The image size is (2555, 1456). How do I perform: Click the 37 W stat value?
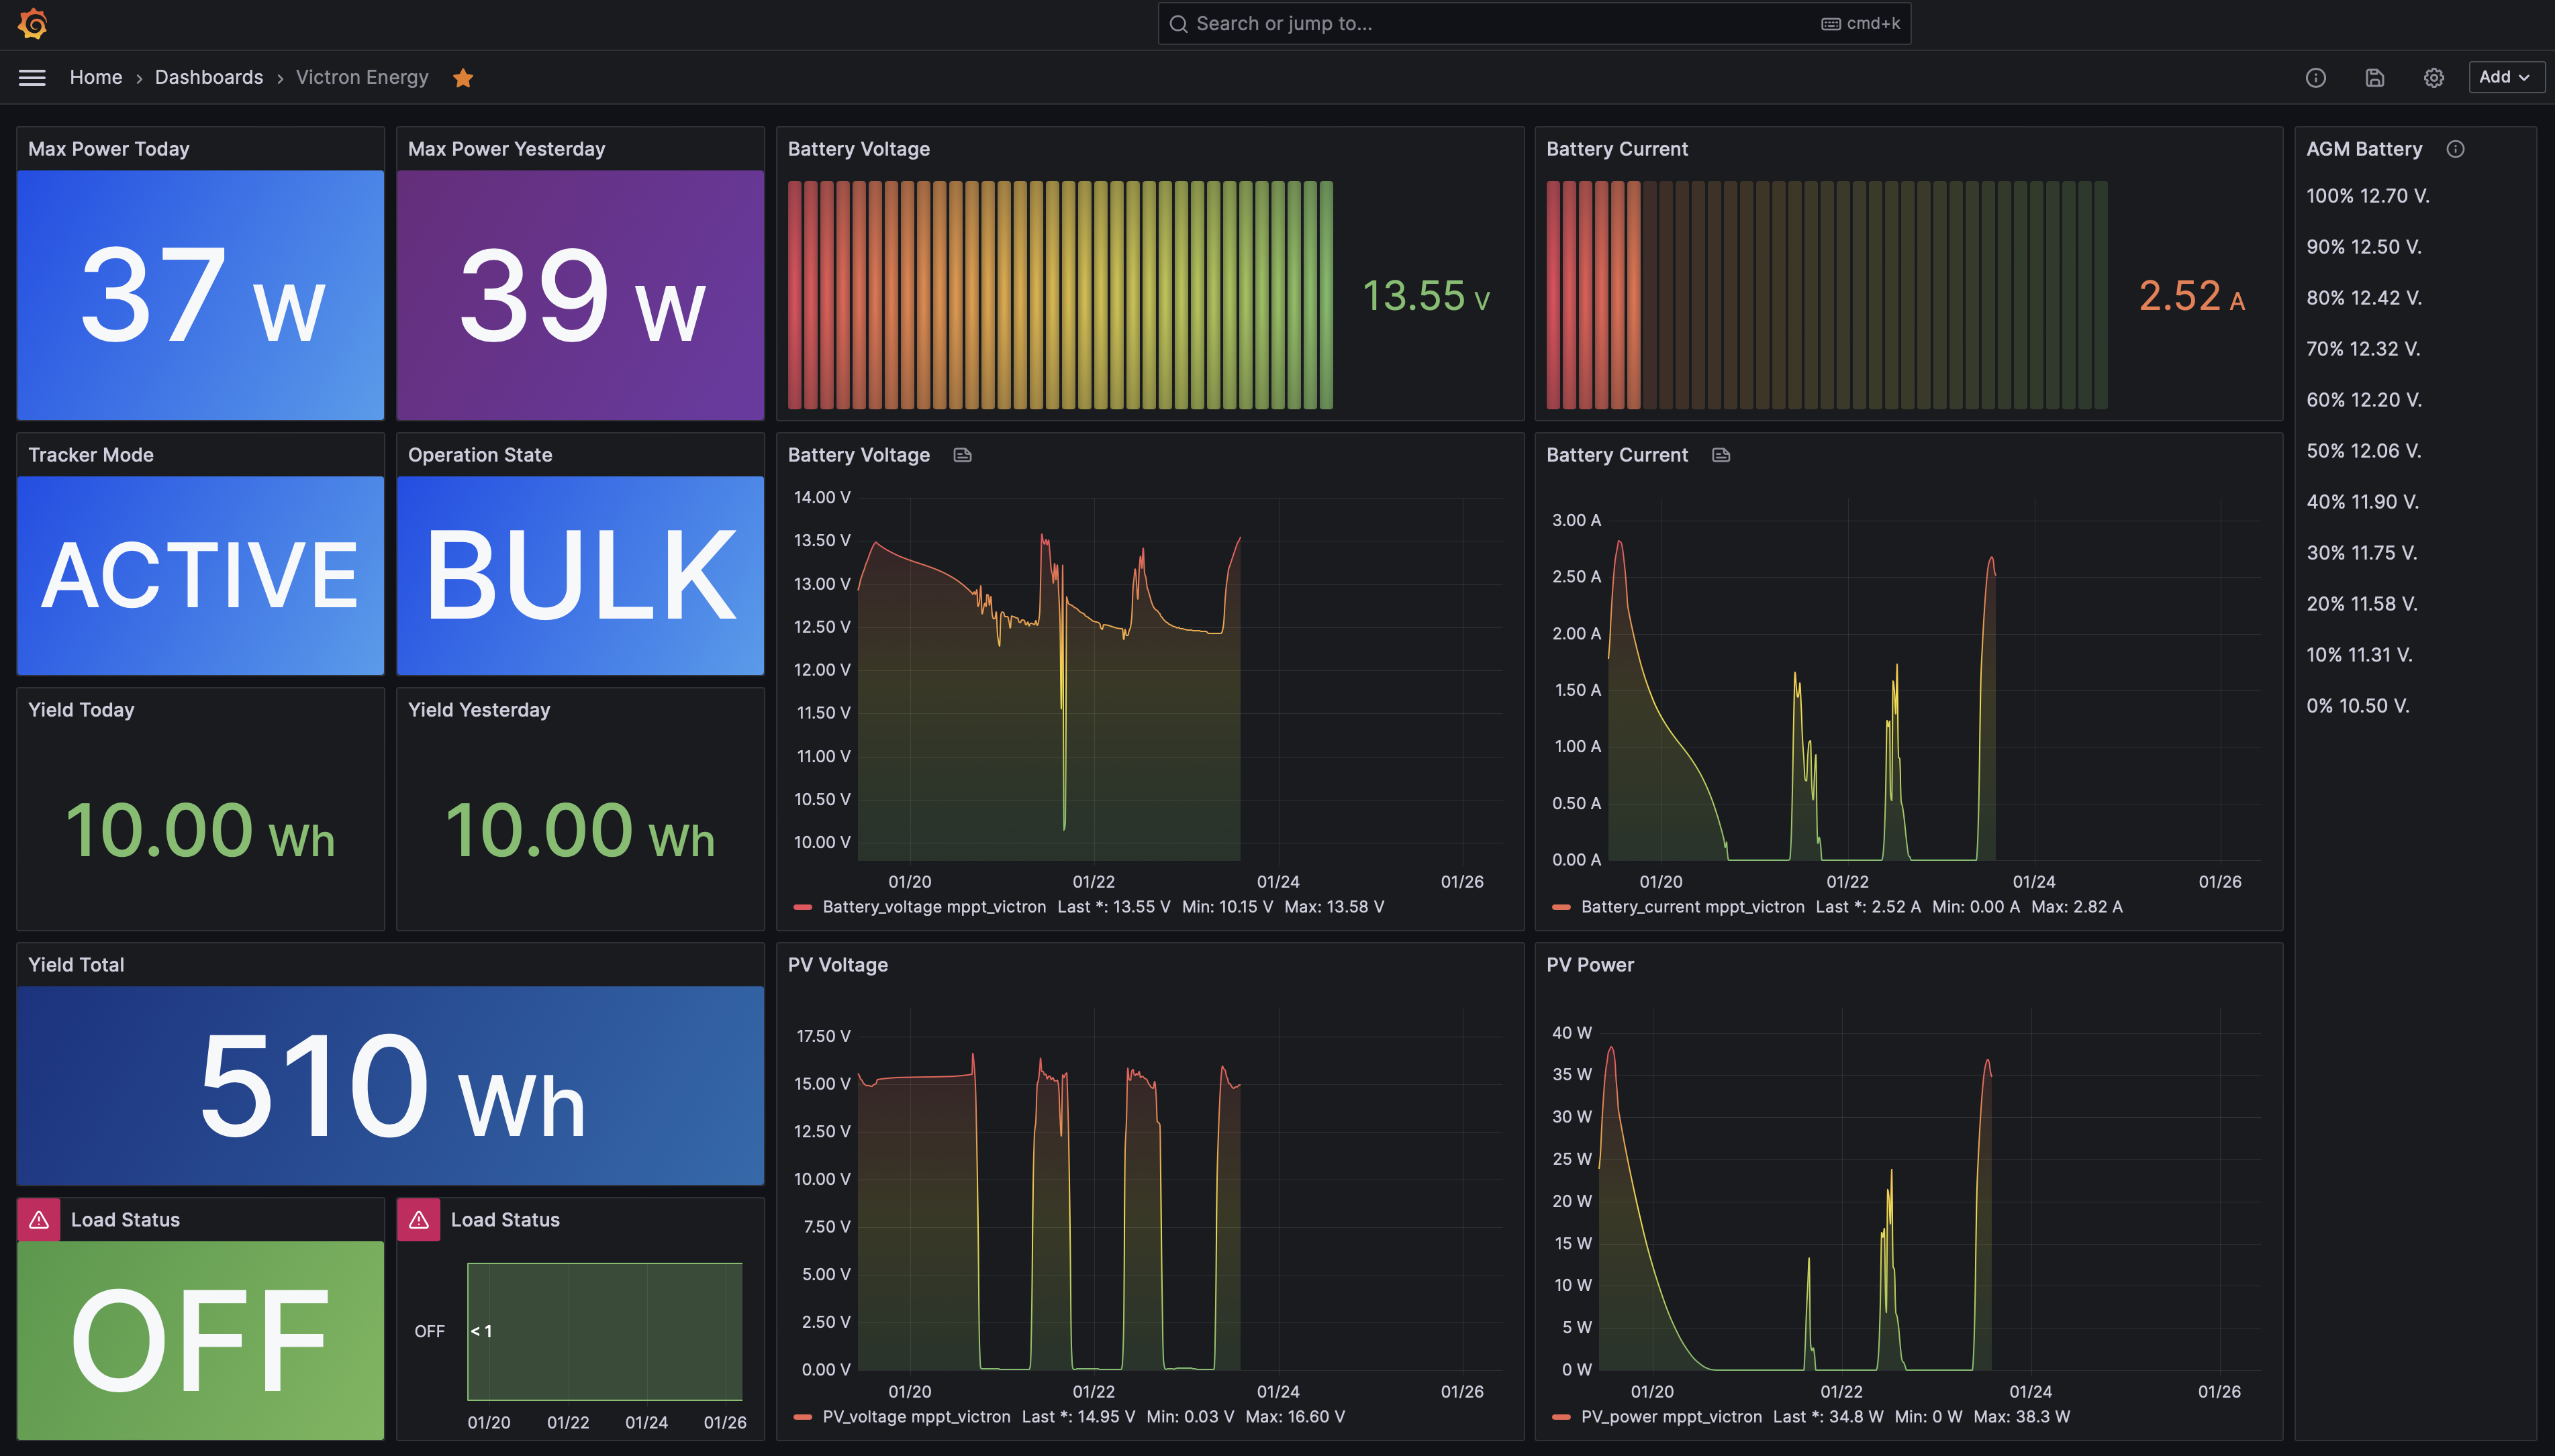coord(202,296)
